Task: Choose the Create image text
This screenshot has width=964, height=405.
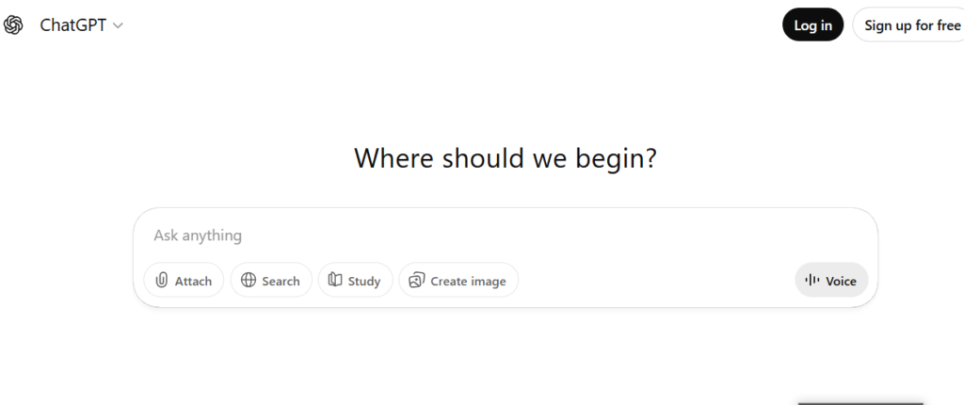Action: click(x=468, y=281)
